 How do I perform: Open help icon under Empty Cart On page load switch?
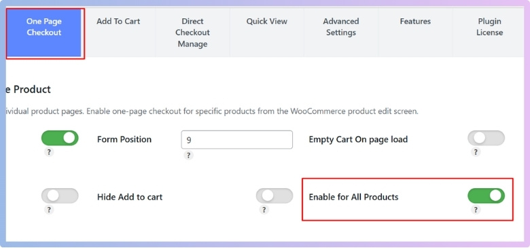click(x=476, y=152)
